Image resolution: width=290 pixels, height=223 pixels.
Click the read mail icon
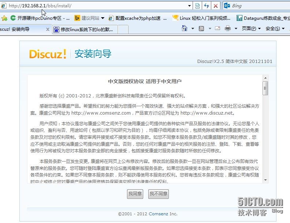[218, 28]
